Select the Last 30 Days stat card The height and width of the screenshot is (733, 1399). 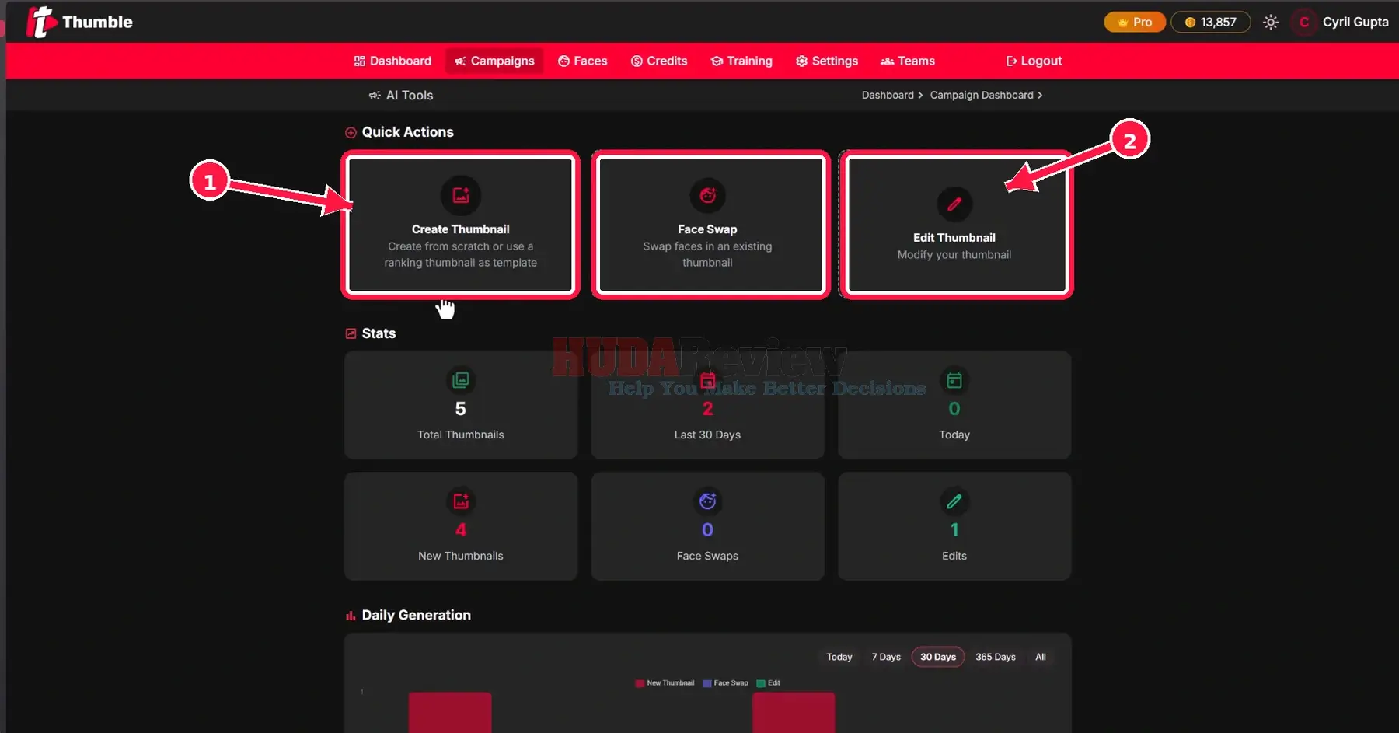[707, 404]
